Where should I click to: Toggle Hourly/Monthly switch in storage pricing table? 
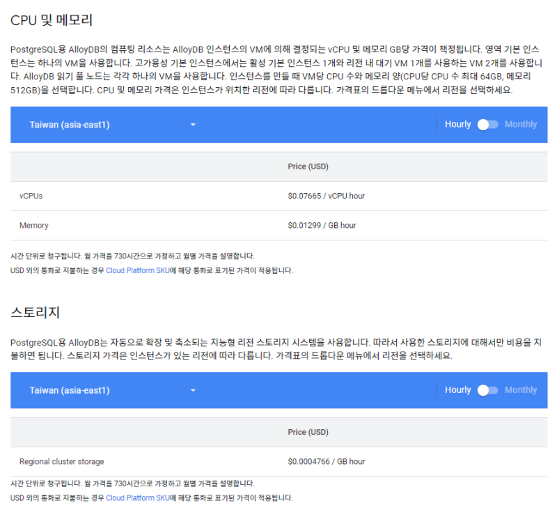click(487, 390)
